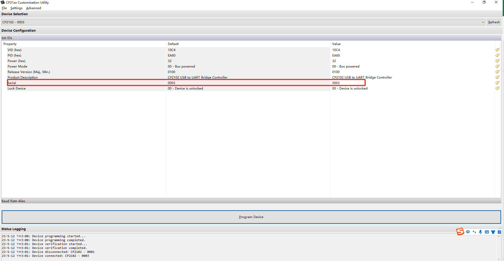This screenshot has height=261, width=504.
Task: Select the PID (hex) property row
Action: tap(14, 55)
